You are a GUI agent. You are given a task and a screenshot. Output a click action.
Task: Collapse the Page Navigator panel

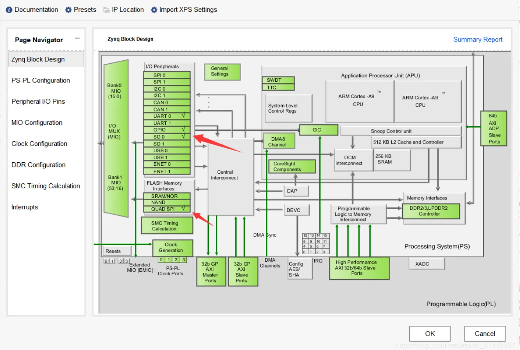pyautogui.click(x=77, y=38)
